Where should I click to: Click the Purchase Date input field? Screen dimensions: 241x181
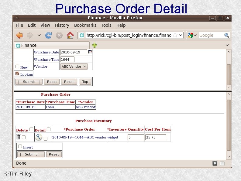(x=74, y=52)
